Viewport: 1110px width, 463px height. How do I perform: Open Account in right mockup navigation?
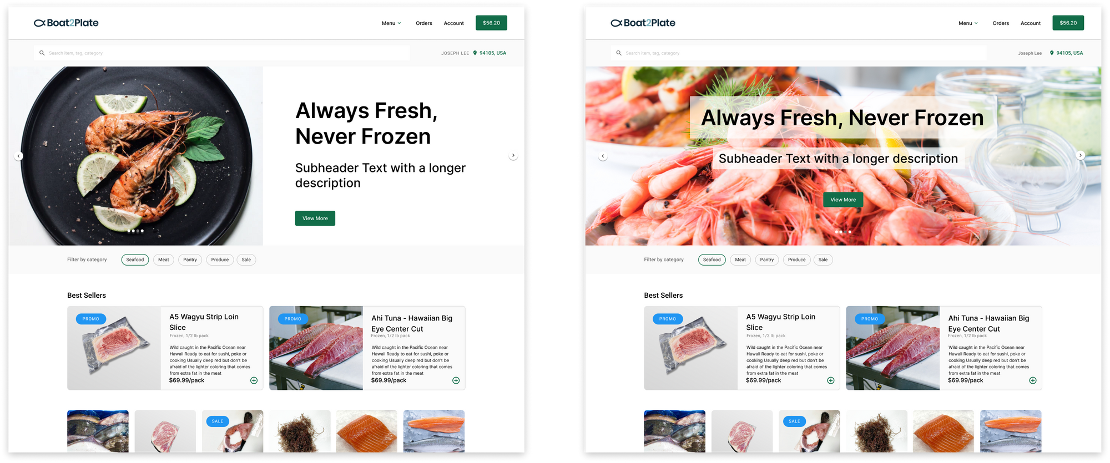coord(1031,23)
